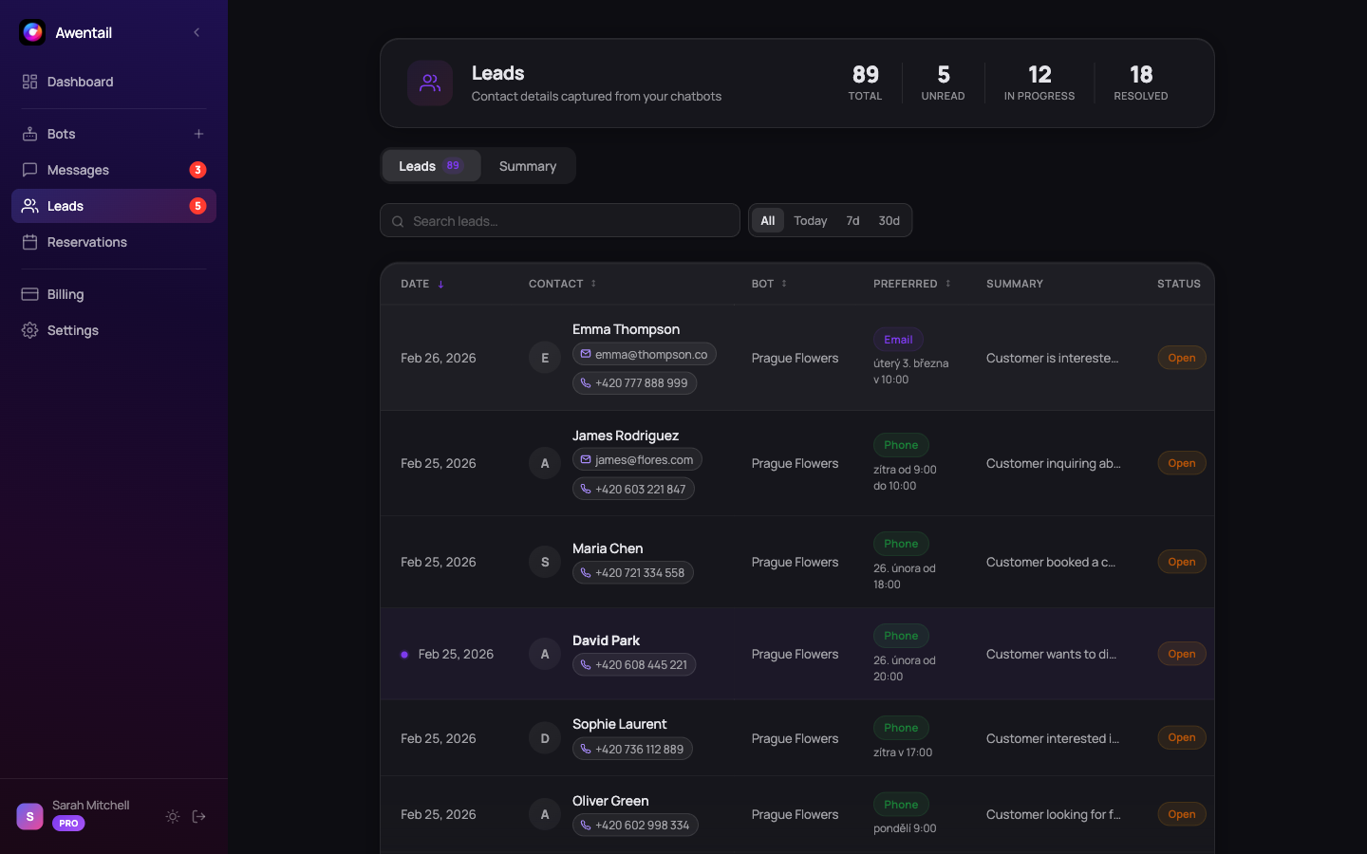Open the Reservations calendar section
This screenshot has height=854, width=1367.
86,242
